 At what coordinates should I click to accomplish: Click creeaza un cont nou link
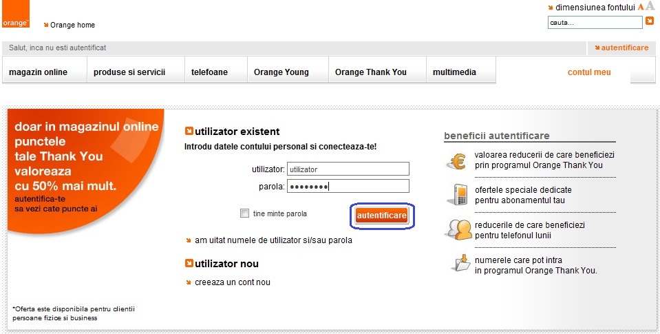(x=233, y=282)
